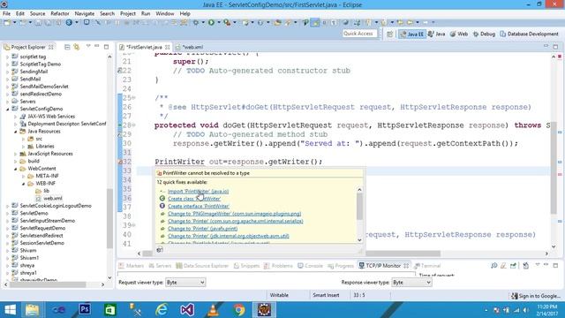This screenshot has width=565, height=318.
Task: Open VLC media player from the taskbar
Action: (x=213, y=310)
